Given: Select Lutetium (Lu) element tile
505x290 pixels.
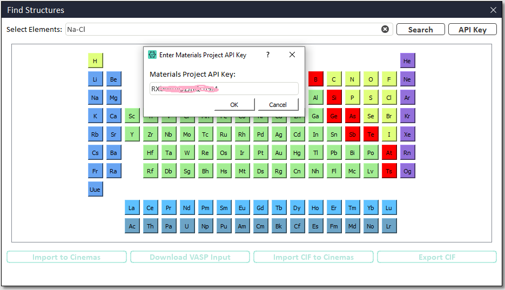Looking at the screenshot, I should click(x=389, y=207).
